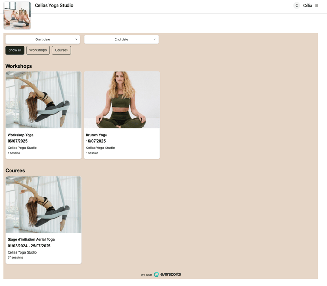Click the date range 01/03/2024 - 25/07/2025
The width and height of the screenshot is (327, 286).
point(29,246)
